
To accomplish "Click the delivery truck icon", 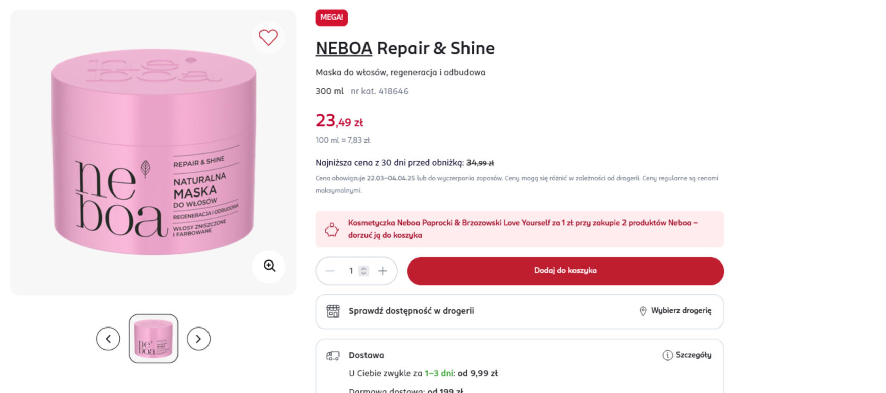I will click(333, 356).
